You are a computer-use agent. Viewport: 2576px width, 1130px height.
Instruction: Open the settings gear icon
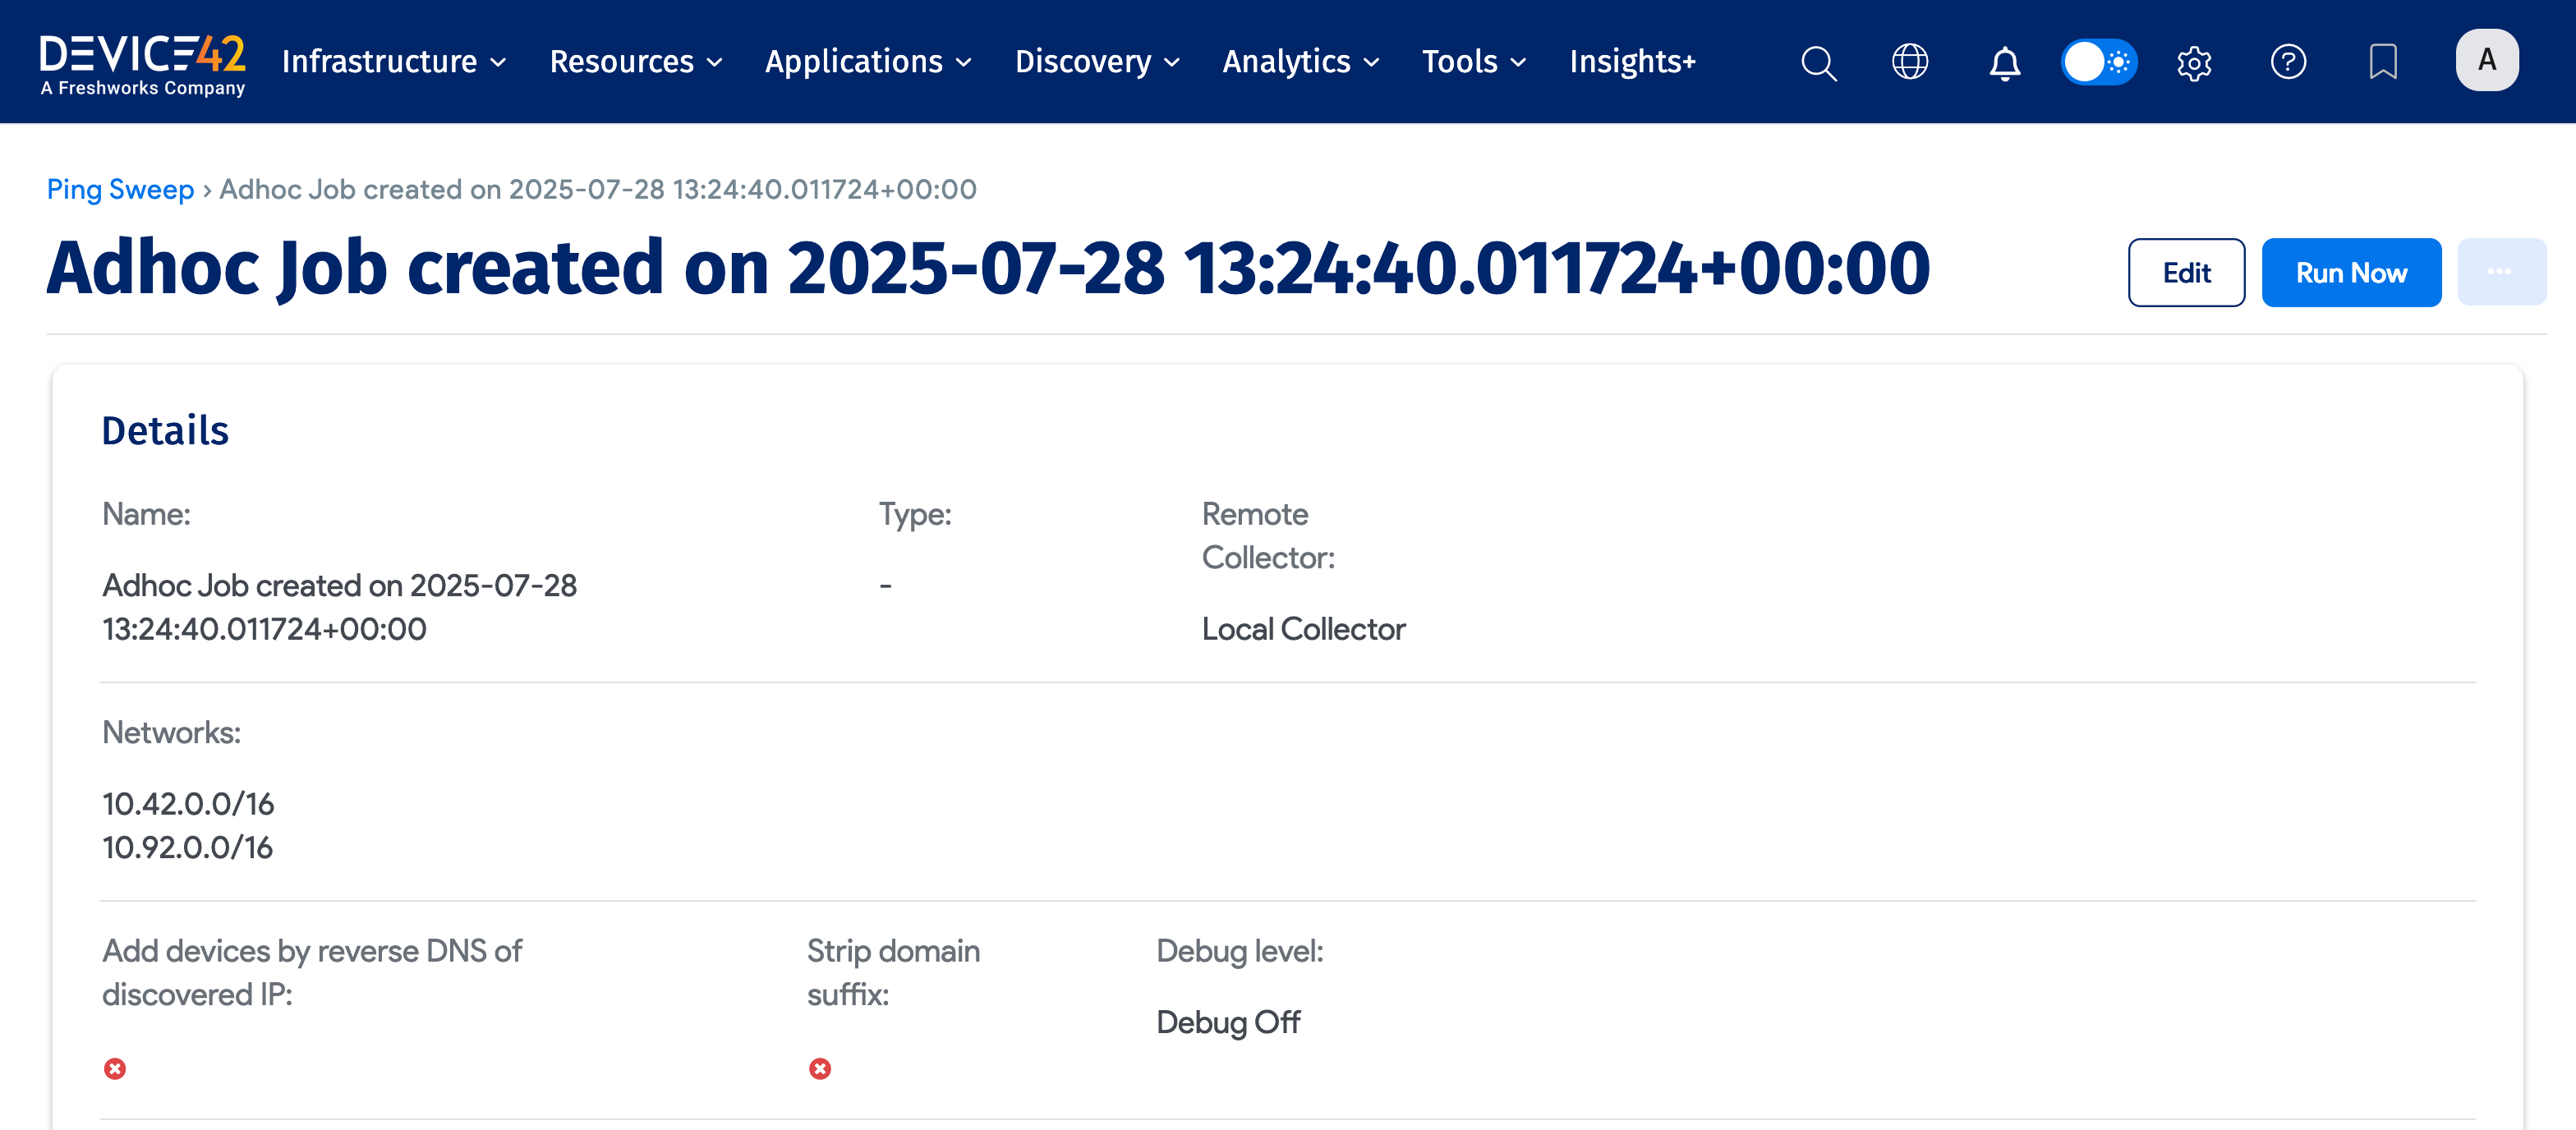[2194, 62]
